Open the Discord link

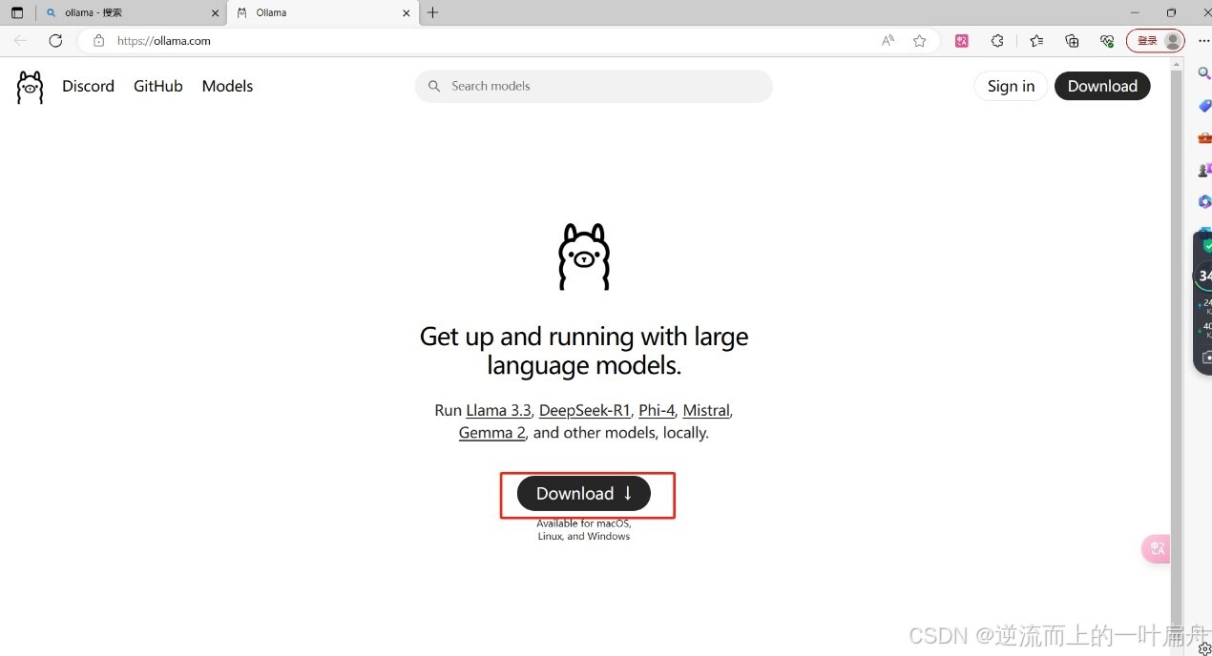click(x=88, y=86)
